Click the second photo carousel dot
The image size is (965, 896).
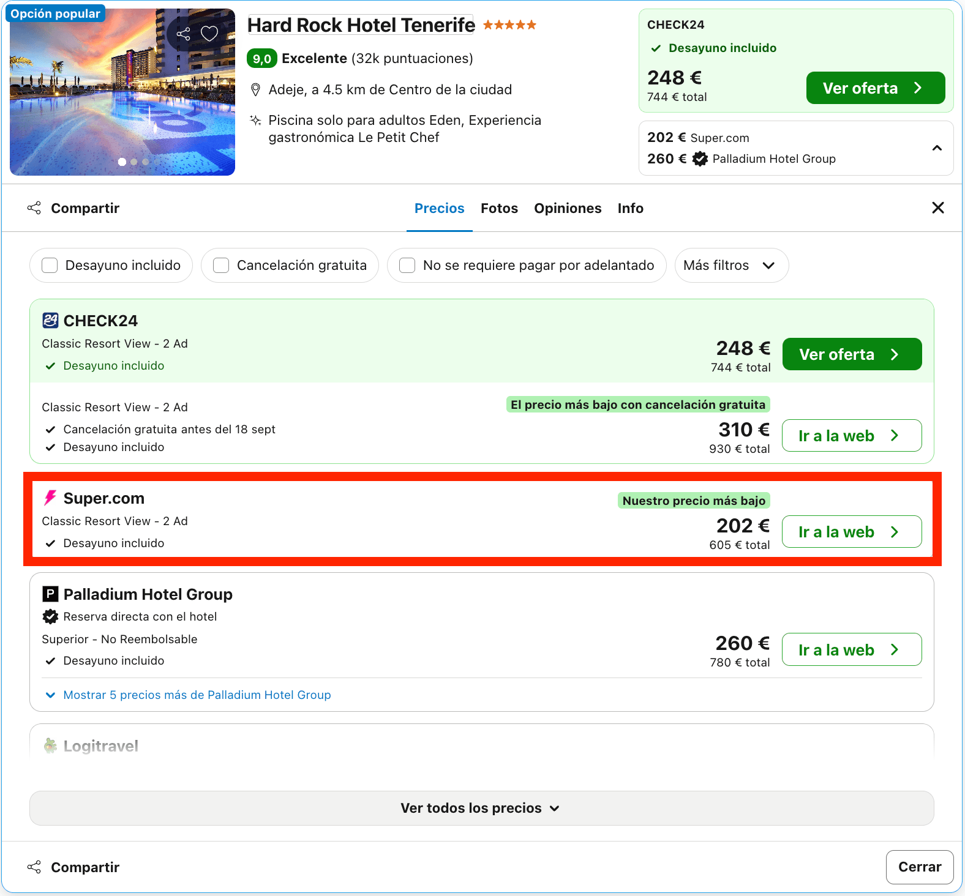pyautogui.click(x=134, y=162)
